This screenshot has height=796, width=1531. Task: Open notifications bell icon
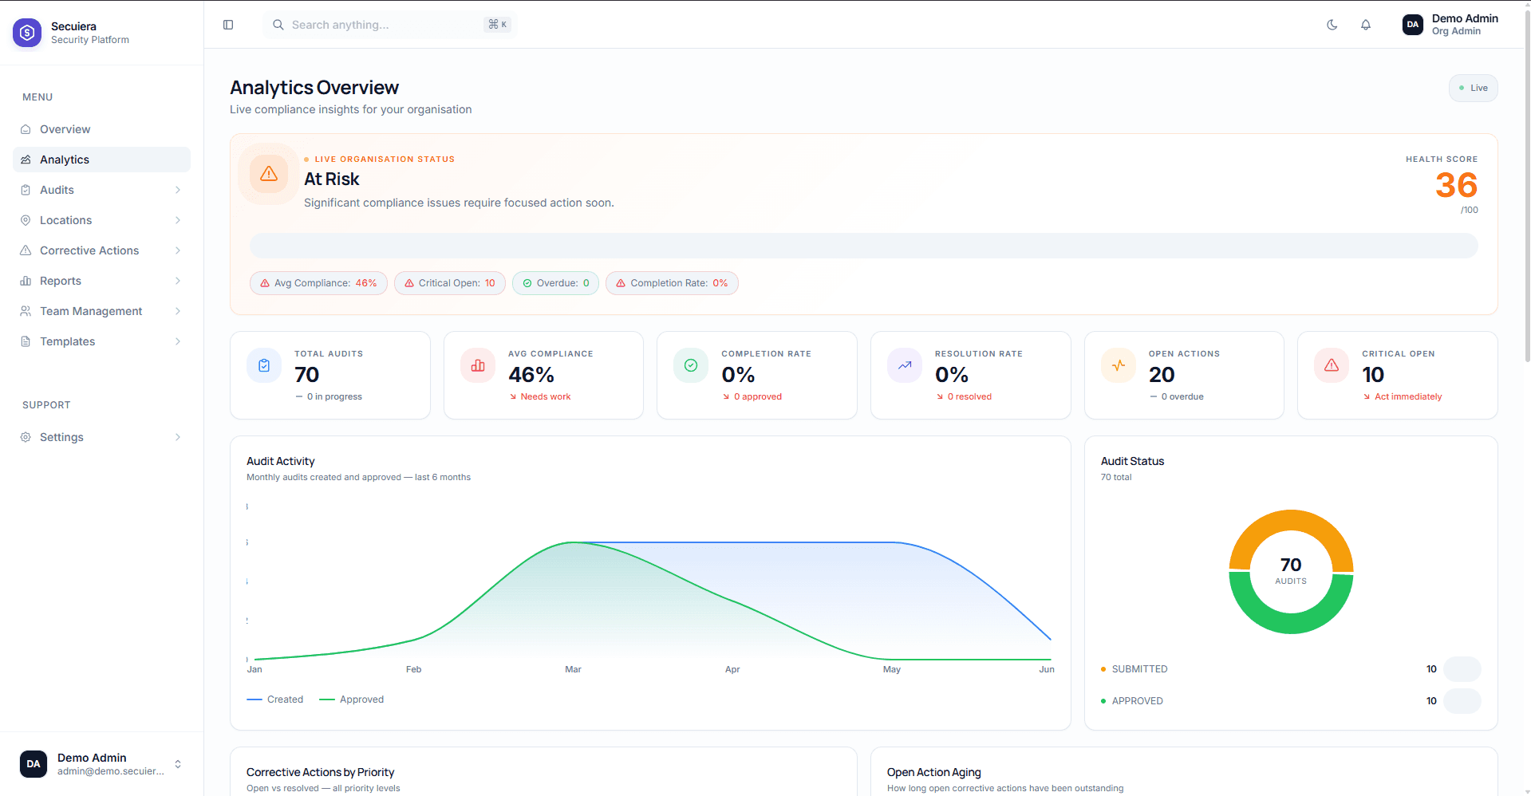(1366, 25)
